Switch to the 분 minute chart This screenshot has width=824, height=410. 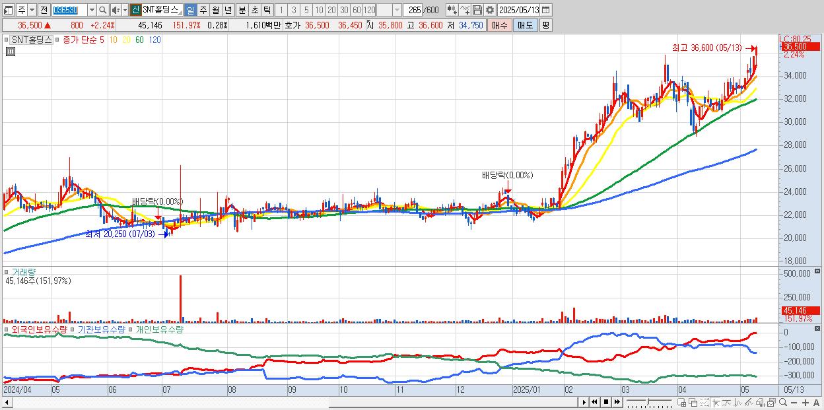pyautogui.click(x=242, y=10)
